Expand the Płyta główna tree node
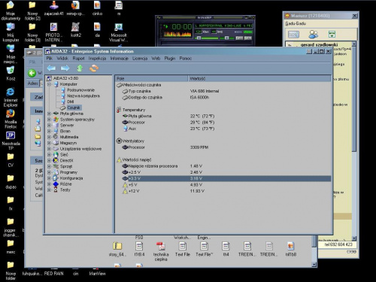 coord(50,114)
